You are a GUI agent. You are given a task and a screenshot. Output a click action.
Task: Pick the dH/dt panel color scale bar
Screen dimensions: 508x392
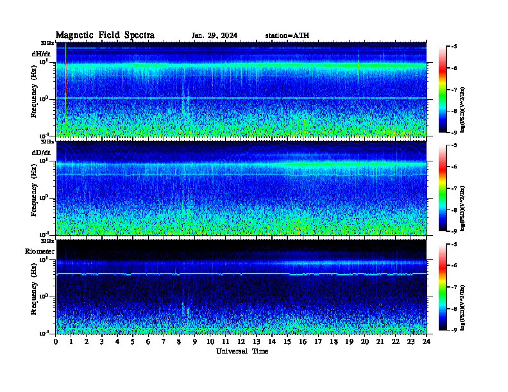443,89
